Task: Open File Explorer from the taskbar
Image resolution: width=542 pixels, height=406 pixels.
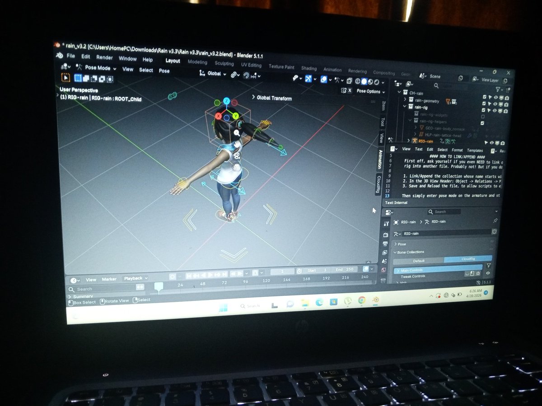Action: click(305, 302)
